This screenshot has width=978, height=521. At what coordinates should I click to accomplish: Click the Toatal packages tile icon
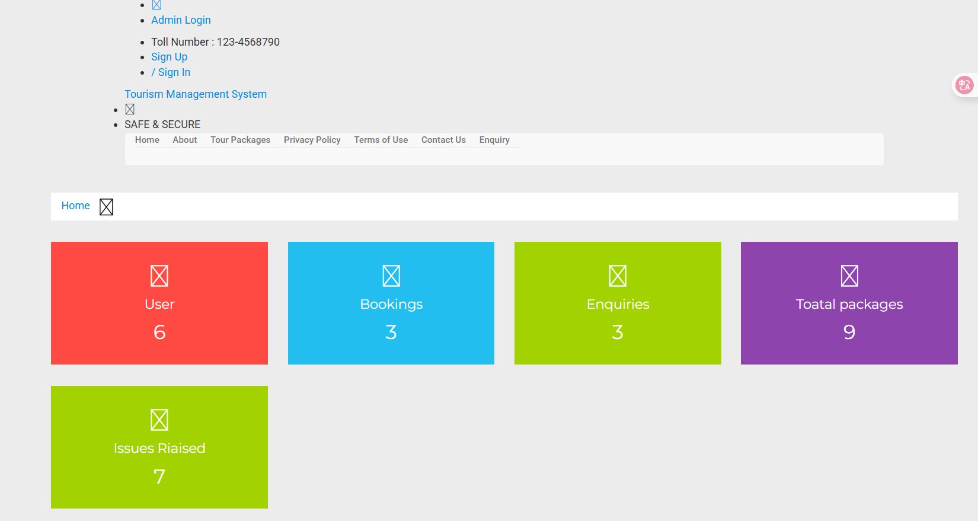coord(849,276)
